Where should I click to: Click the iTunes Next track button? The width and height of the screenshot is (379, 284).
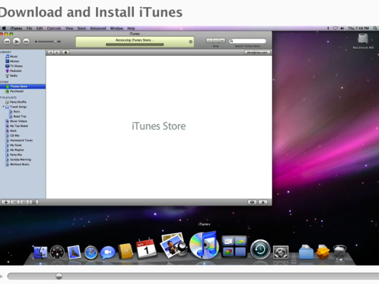point(26,41)
